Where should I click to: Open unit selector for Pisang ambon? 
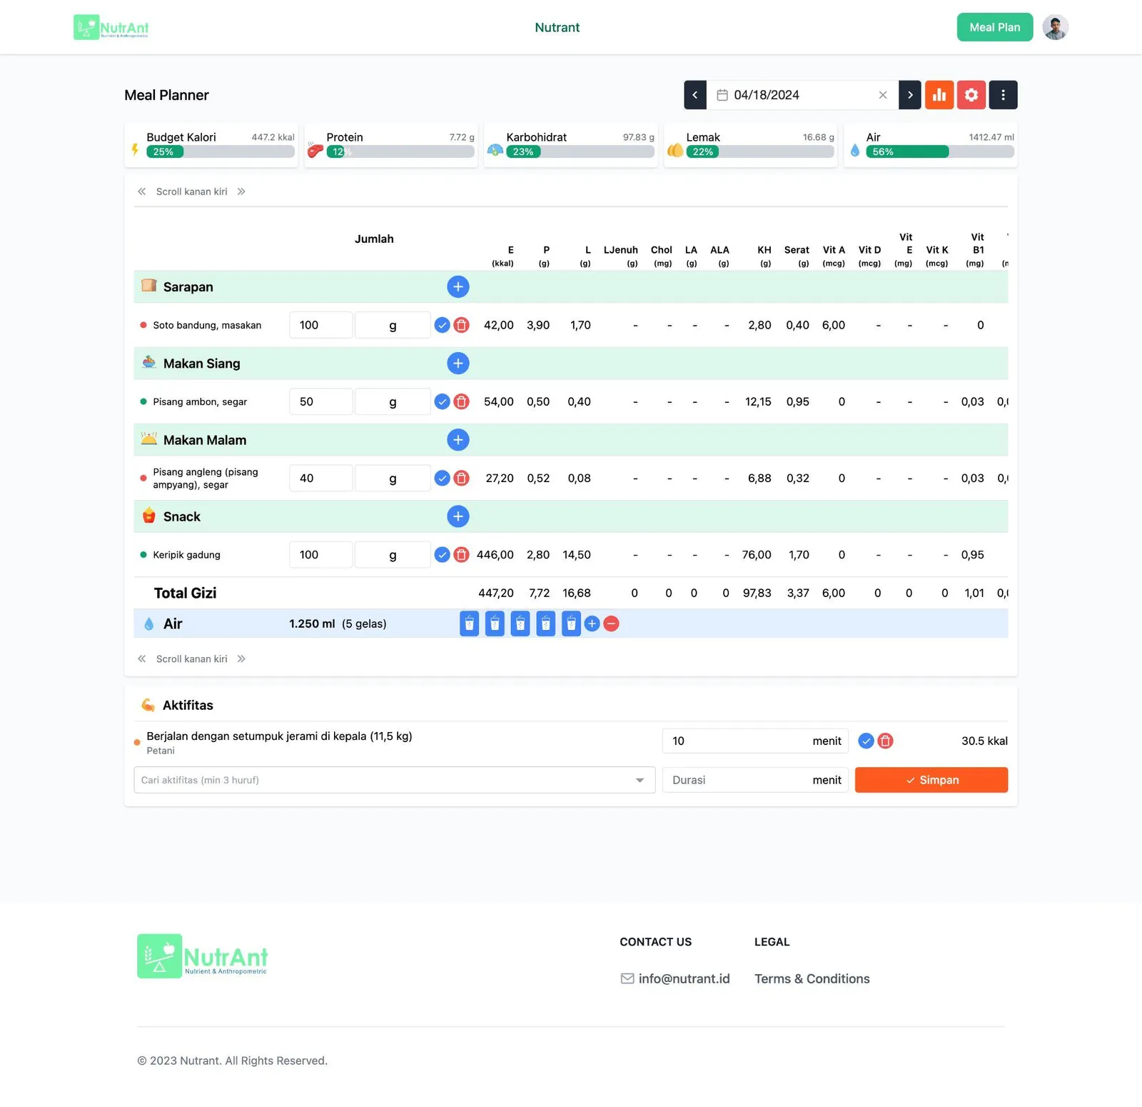[x=393, y=401]
